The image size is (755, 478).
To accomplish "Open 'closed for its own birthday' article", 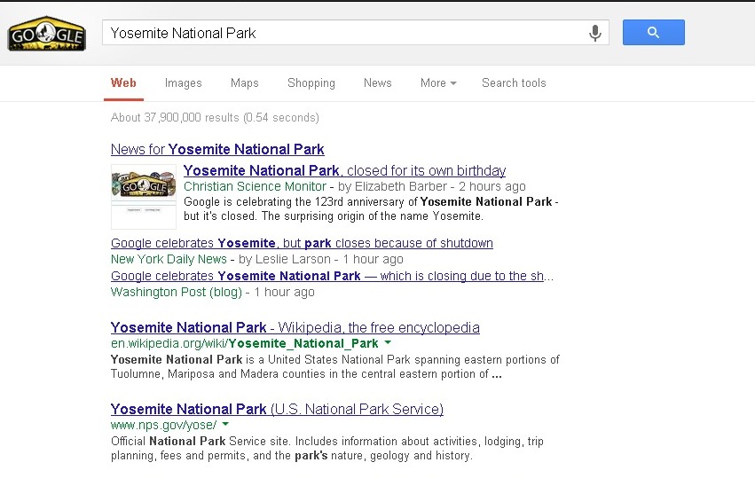I will point(344,170).
